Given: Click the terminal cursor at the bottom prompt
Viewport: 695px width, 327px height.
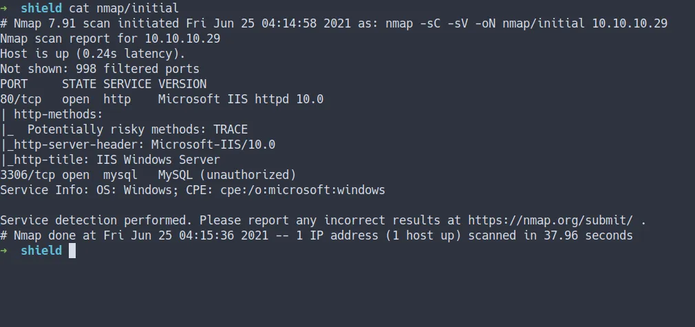Looking at the screenshot, I should point(72,251).
